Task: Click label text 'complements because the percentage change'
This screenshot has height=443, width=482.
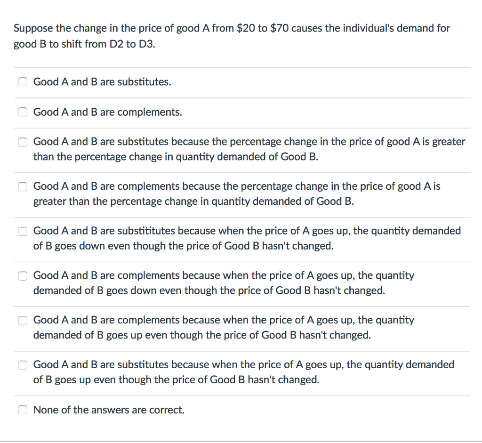Action: 237,193
